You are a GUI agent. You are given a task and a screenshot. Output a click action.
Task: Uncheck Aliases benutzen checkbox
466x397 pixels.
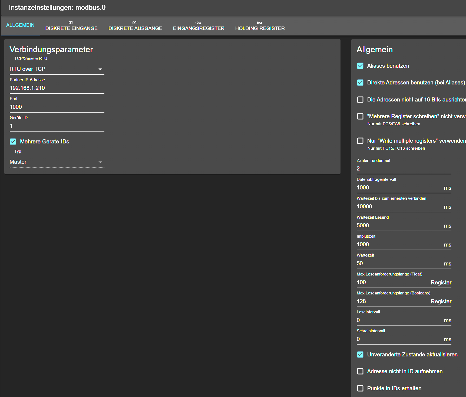pos(360,66)
